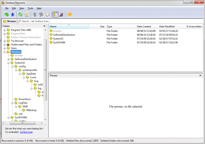Screen dimensions: 205x144
Task: Collapse the Avg tree node
Action: (28, 81)
